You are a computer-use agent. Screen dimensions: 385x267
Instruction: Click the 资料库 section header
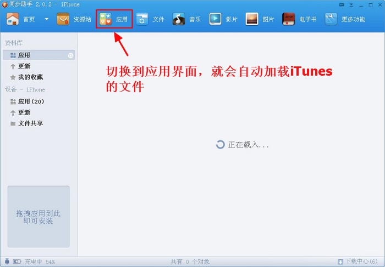[x=14, y=43]
